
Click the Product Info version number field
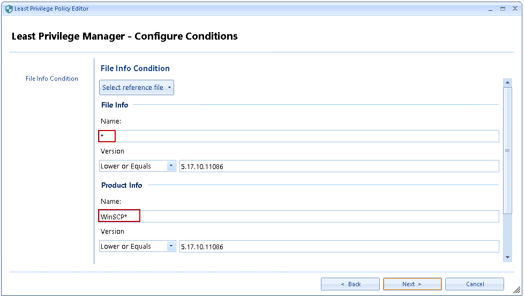(x=339, y=247)
